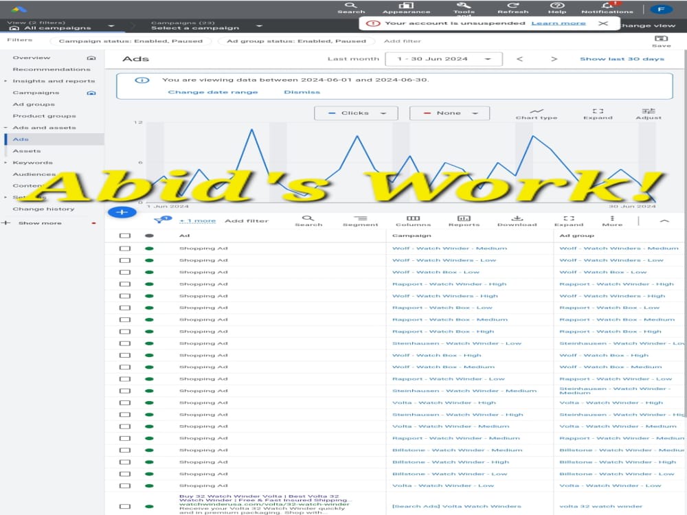This screenshot has height=515, width=687.
Task: Click the Google Ads logo
Action: pos(19,9)
